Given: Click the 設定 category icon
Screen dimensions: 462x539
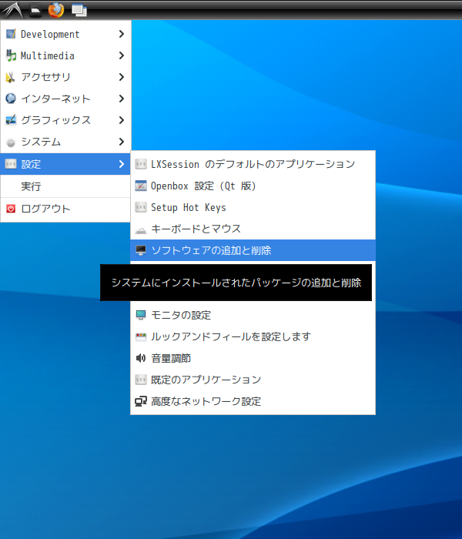Looking at the screenshot, I should pyautogui.click(x=11, y=164).
